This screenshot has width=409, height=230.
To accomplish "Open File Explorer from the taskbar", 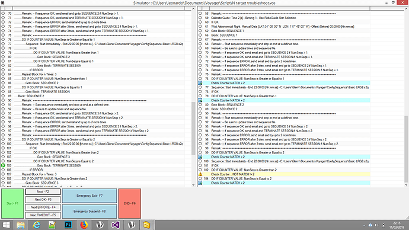I will pos(21,225).
